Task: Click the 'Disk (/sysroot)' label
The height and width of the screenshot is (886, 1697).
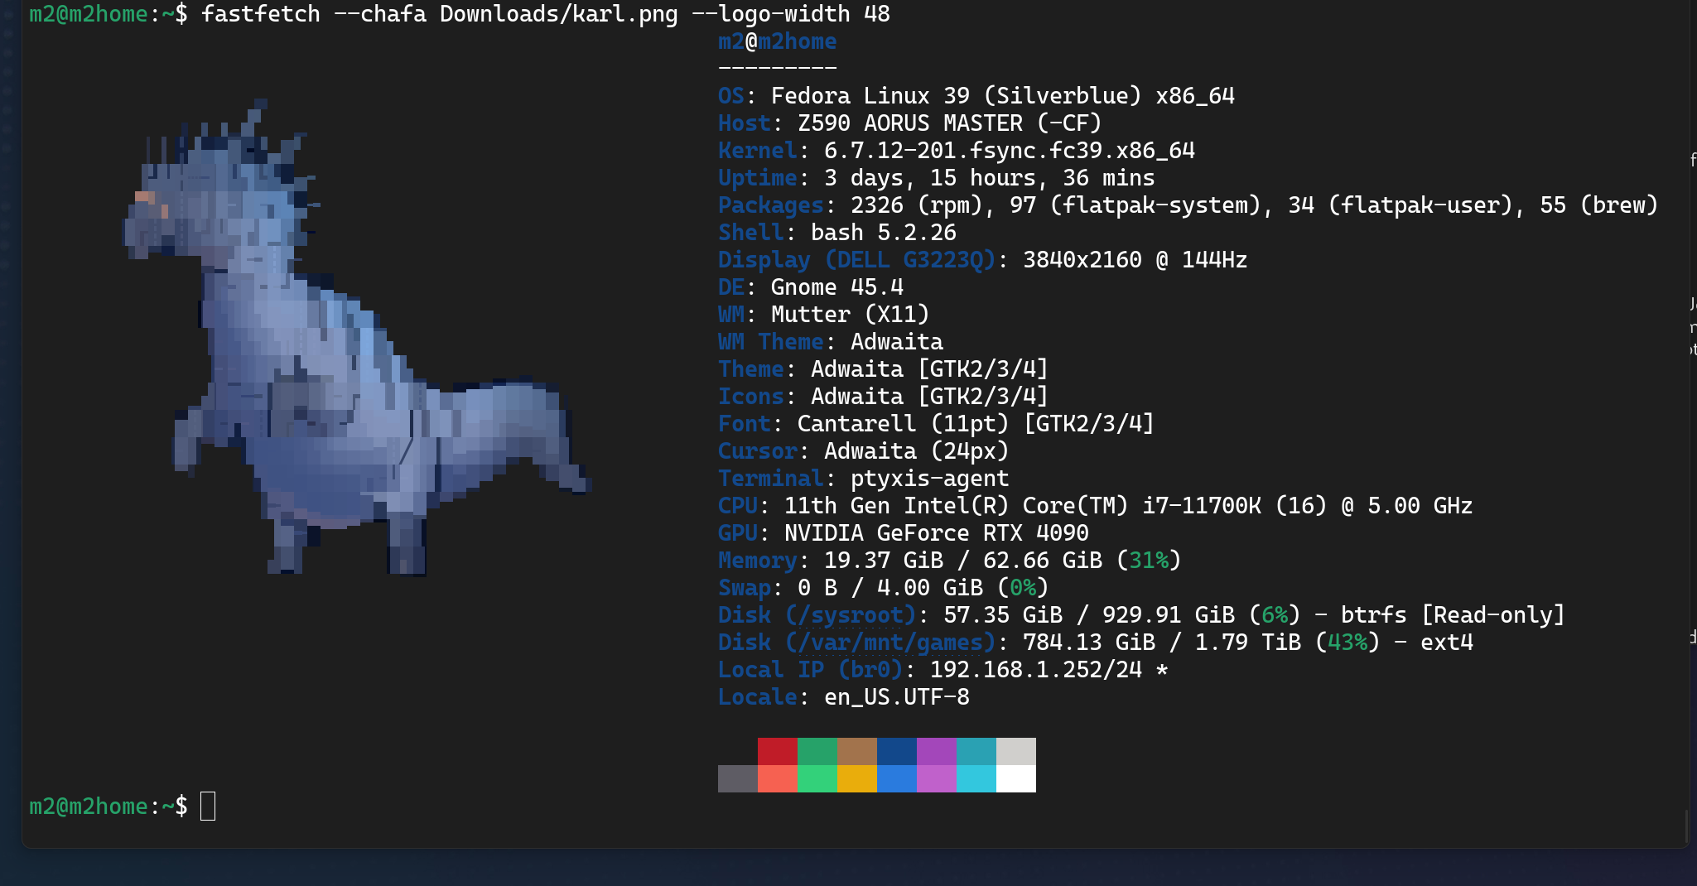Action: (x=817, y=615)
